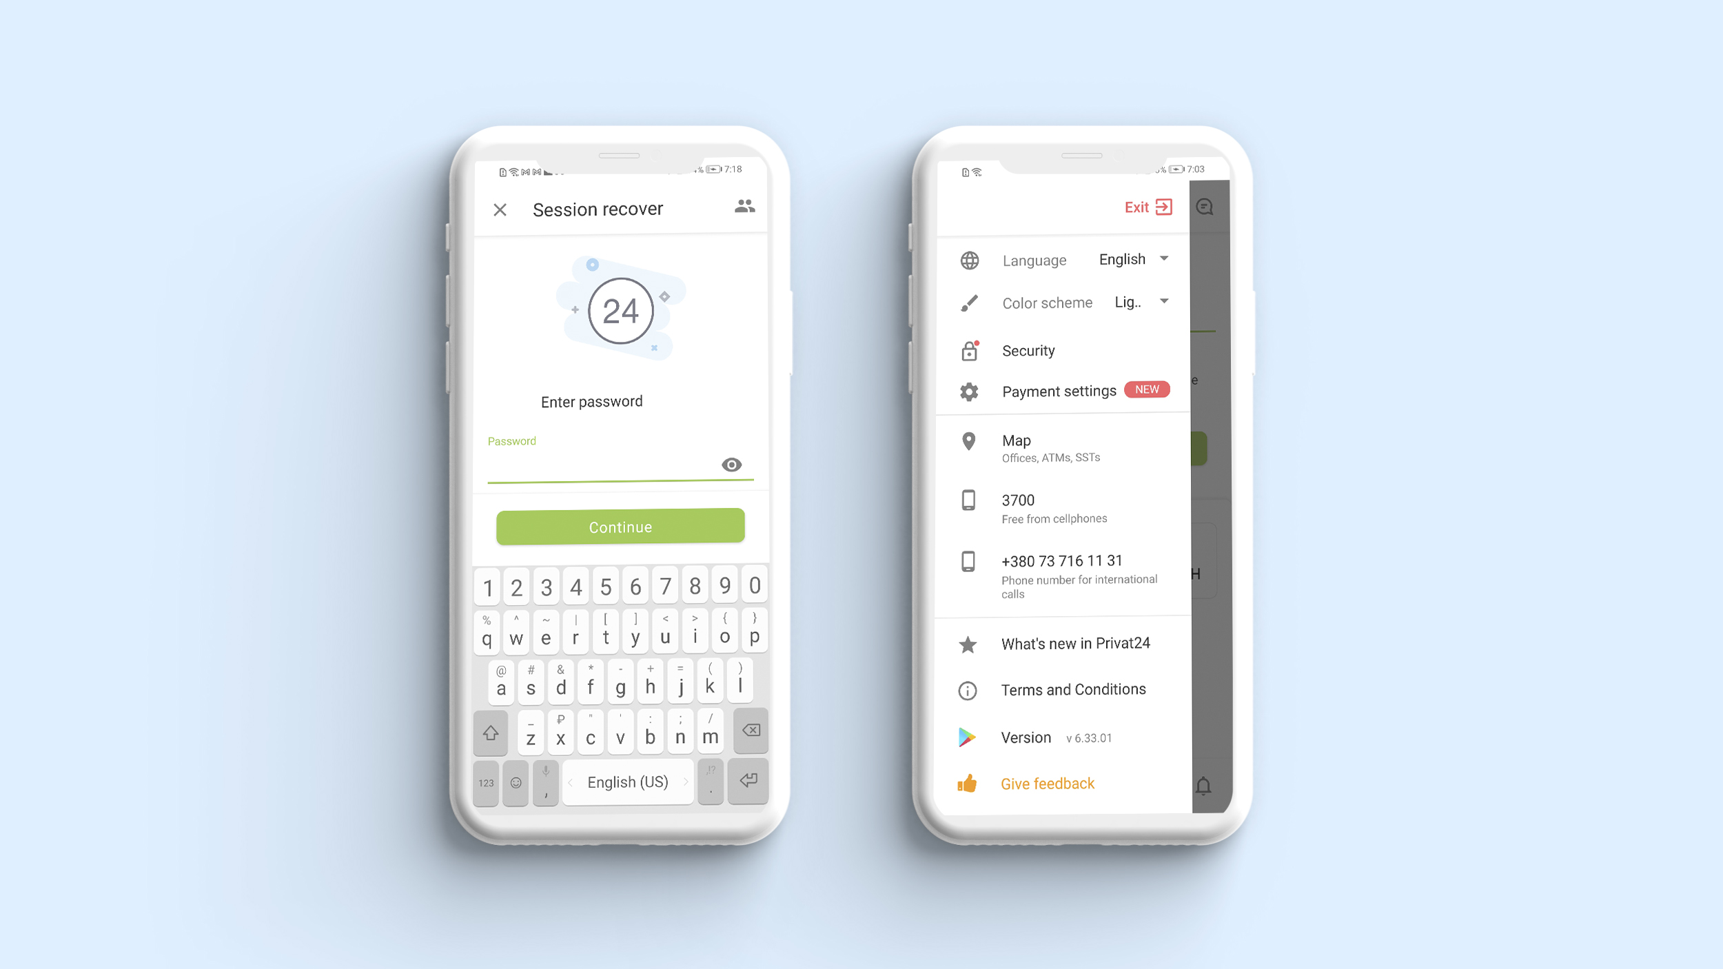Toggle Terms and Conditions item
The image size is (1723, 969).
click(1071, 688)
